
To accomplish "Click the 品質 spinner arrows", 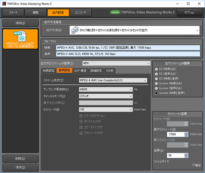I will pyautogui.click(x=186, y=155).
